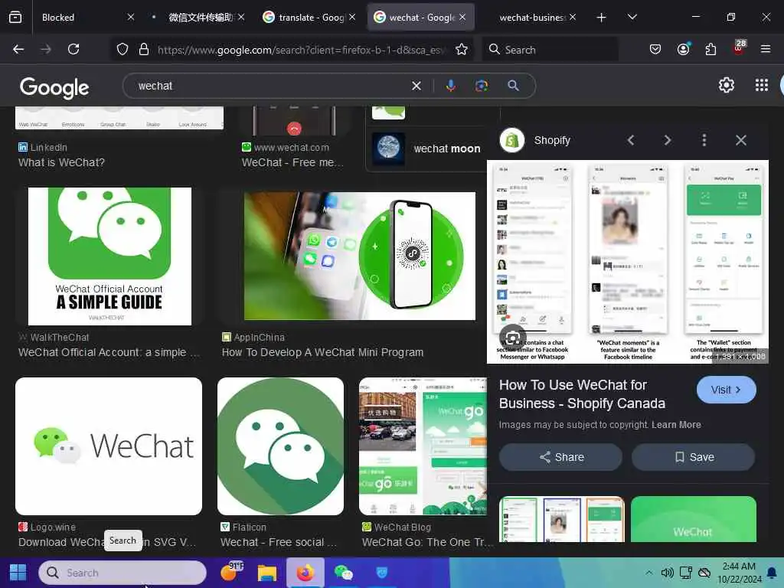Click the volume icon in system tray
The image size is (784, 588).
pyautogui.click(x=667, y=573)
